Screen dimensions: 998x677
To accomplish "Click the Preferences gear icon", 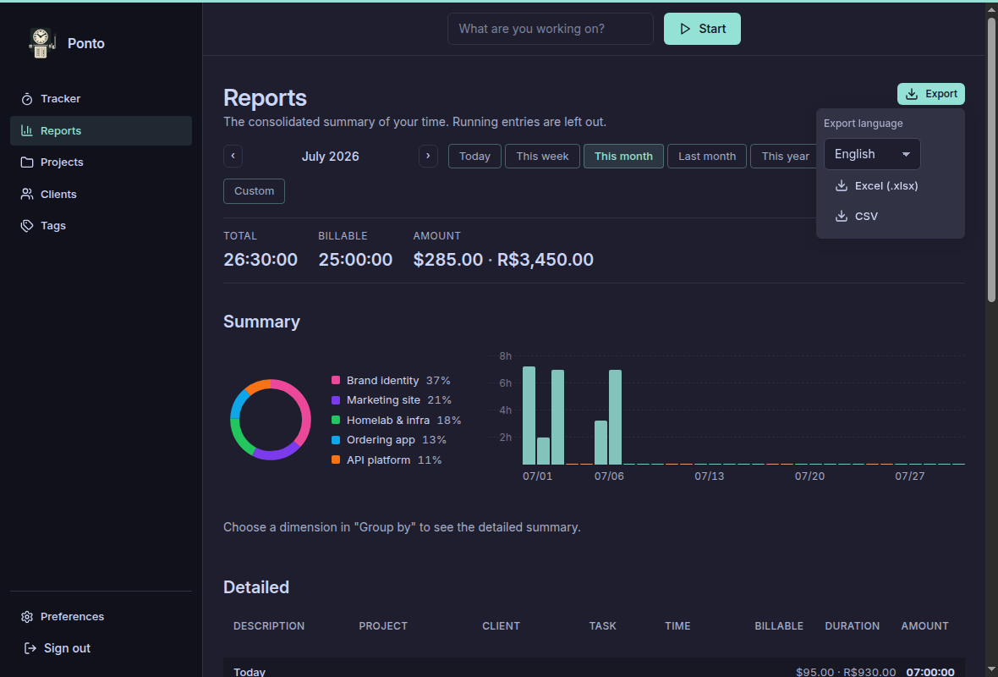I will (x=27, y=617).
